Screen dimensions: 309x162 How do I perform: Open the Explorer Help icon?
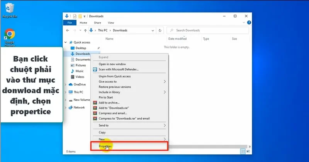pos(249,23)
